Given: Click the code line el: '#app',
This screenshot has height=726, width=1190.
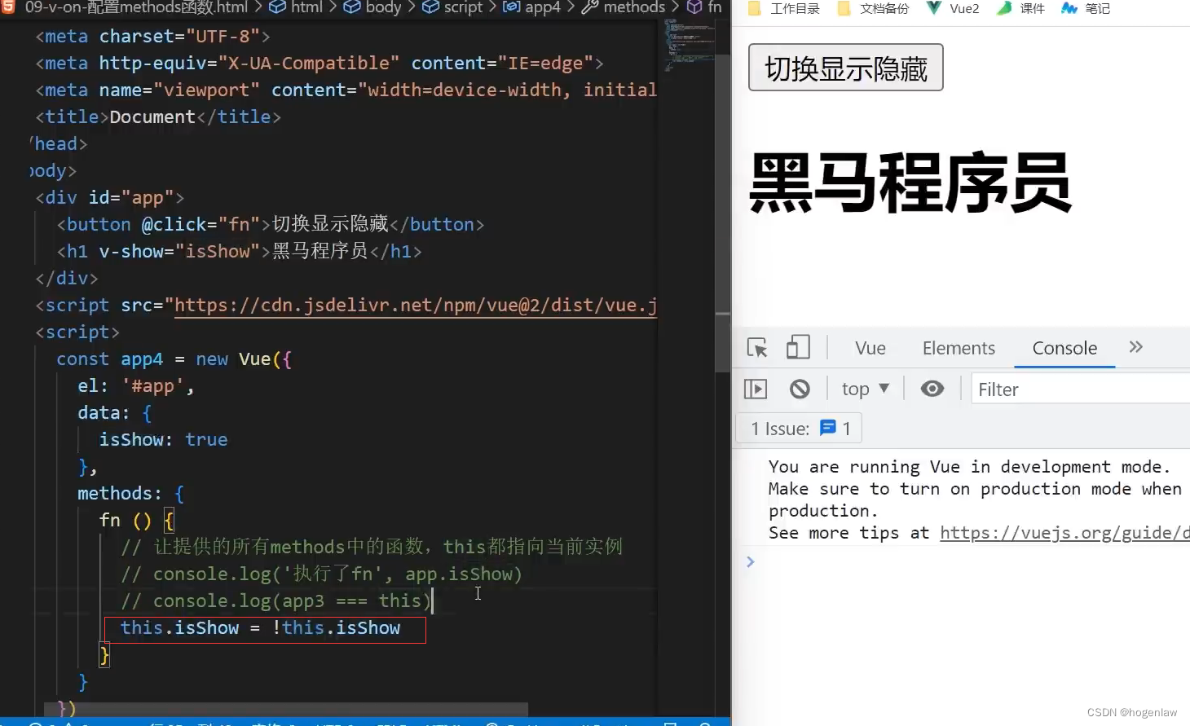Looking at the screenshot, I should [x=135, y=386].
